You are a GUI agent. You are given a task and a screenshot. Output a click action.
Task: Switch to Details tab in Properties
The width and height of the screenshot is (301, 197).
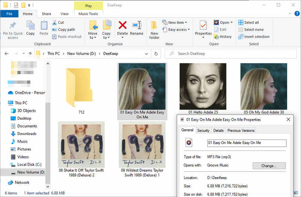(219, 131)
